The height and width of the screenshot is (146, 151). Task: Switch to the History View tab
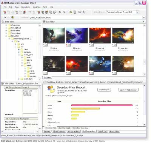[114, 131]
